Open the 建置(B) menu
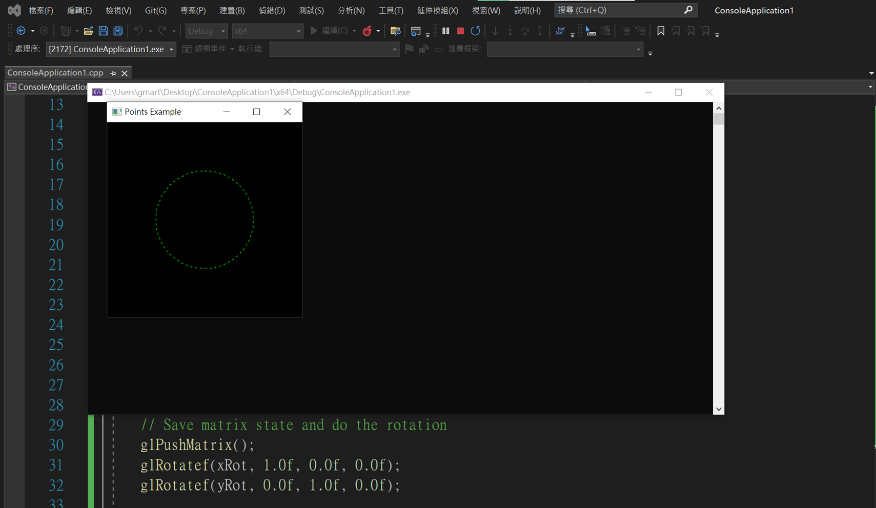The image size is (876, 508). coord(232,10)
